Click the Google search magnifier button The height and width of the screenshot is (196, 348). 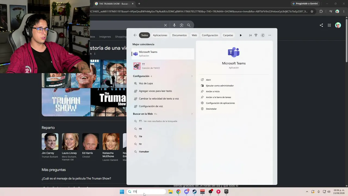[x=189, y=25]
